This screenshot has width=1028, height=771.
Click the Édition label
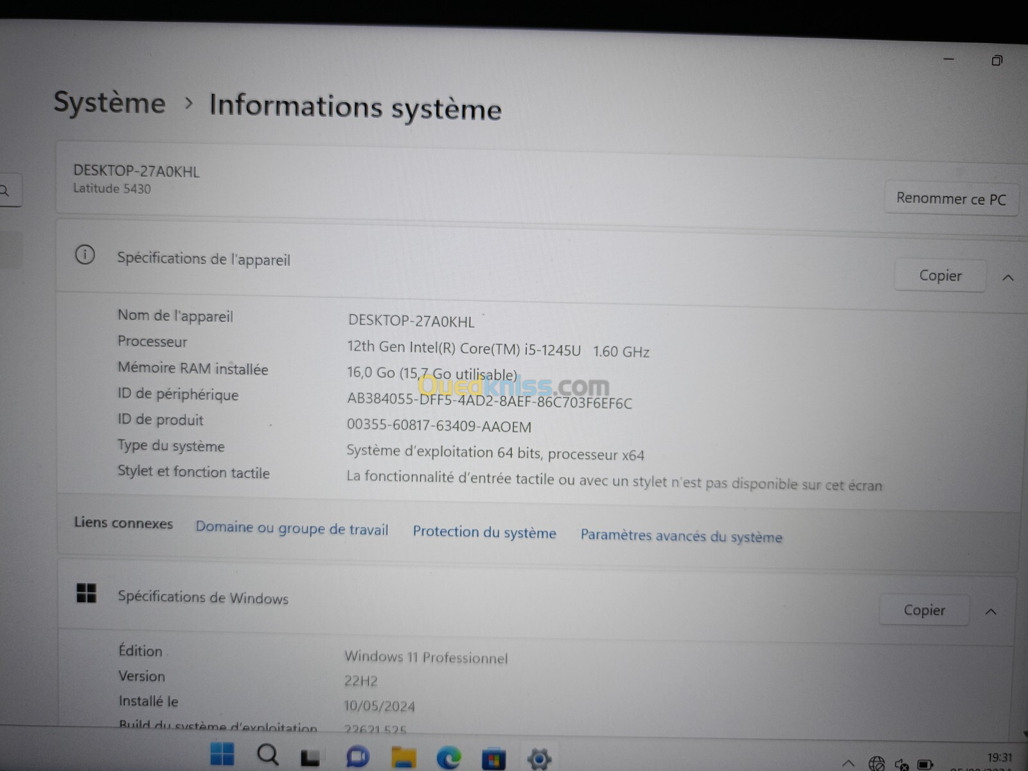(140, 651)
